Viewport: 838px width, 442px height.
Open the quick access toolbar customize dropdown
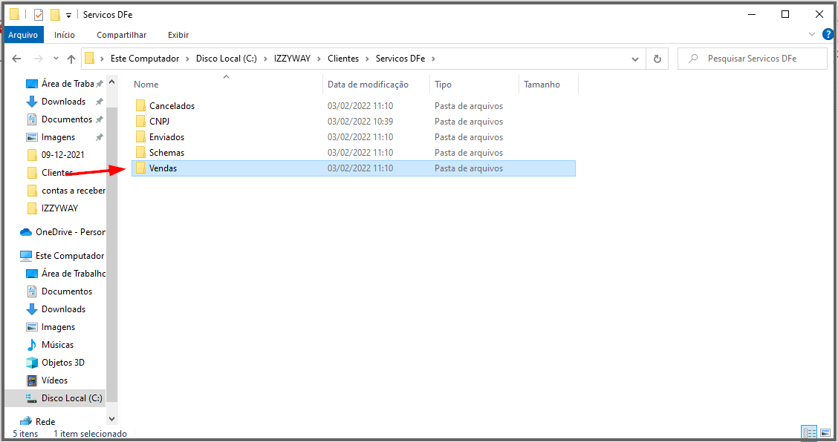coord(69,15)
